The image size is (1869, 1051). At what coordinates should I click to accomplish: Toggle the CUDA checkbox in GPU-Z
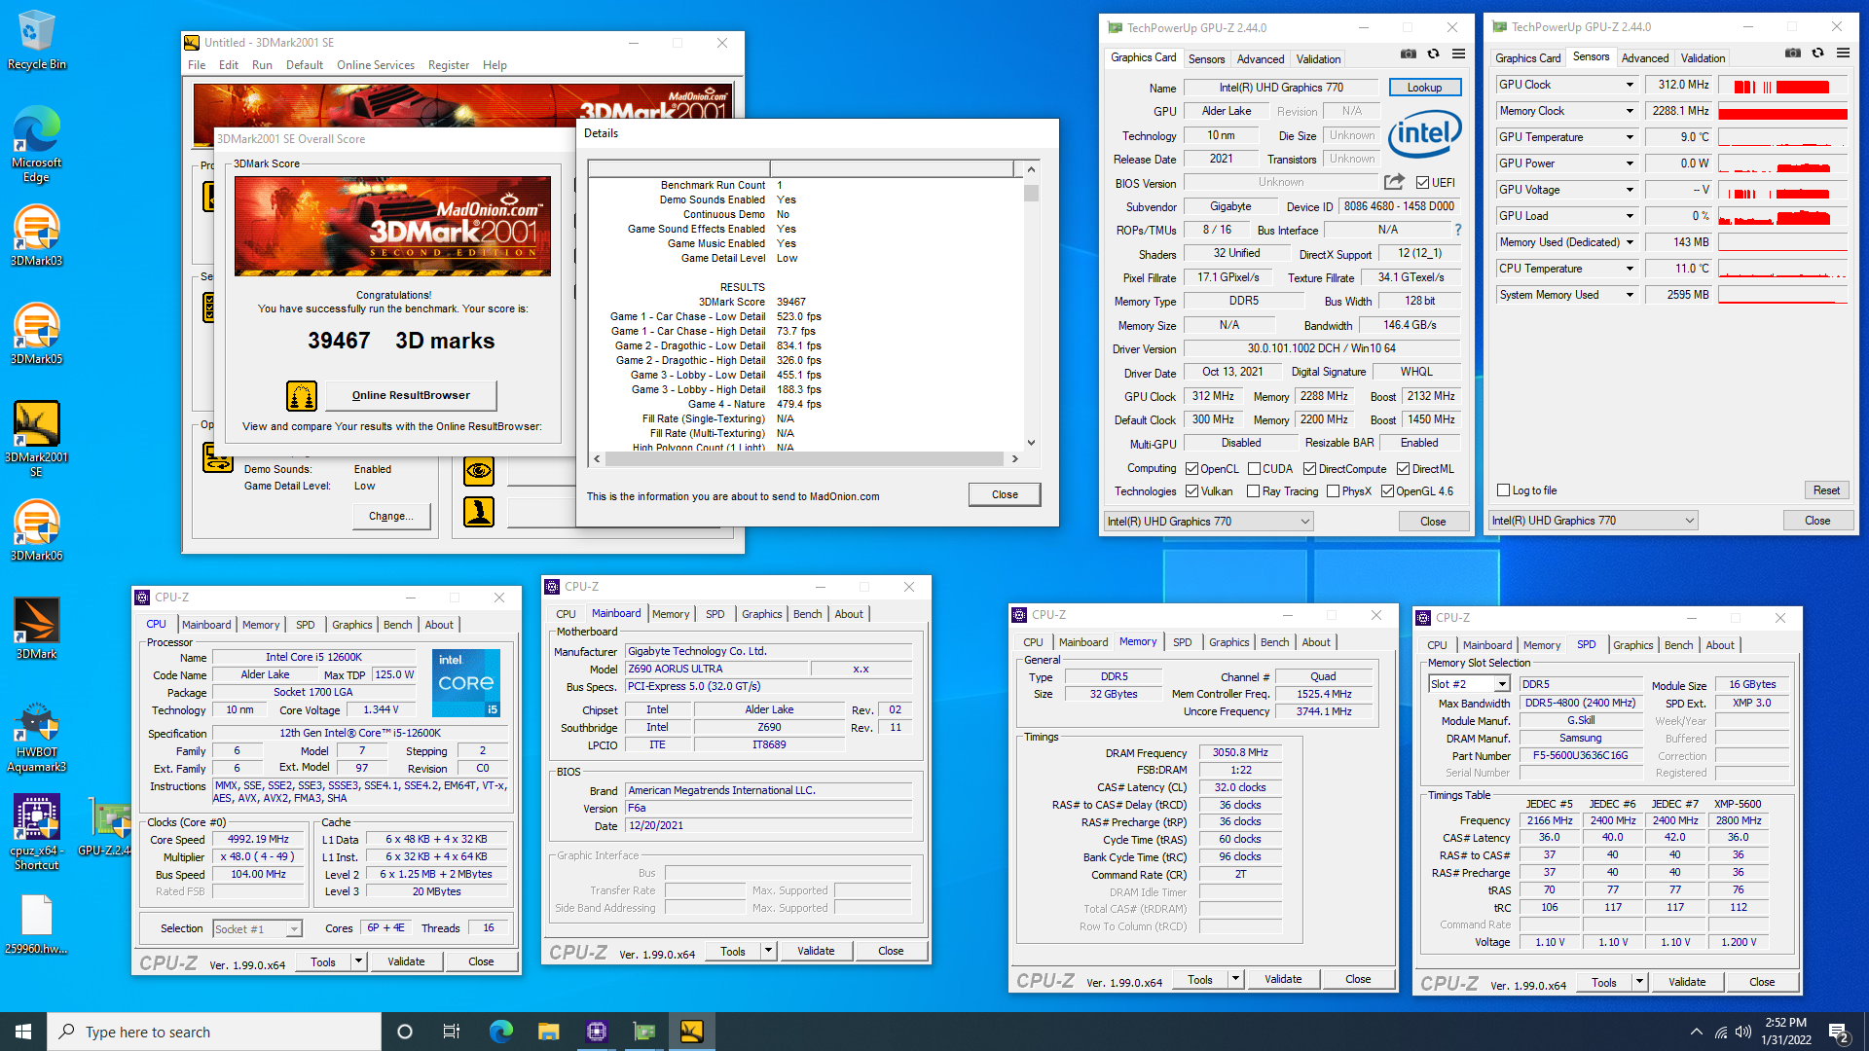click(x=1255, y=469)
